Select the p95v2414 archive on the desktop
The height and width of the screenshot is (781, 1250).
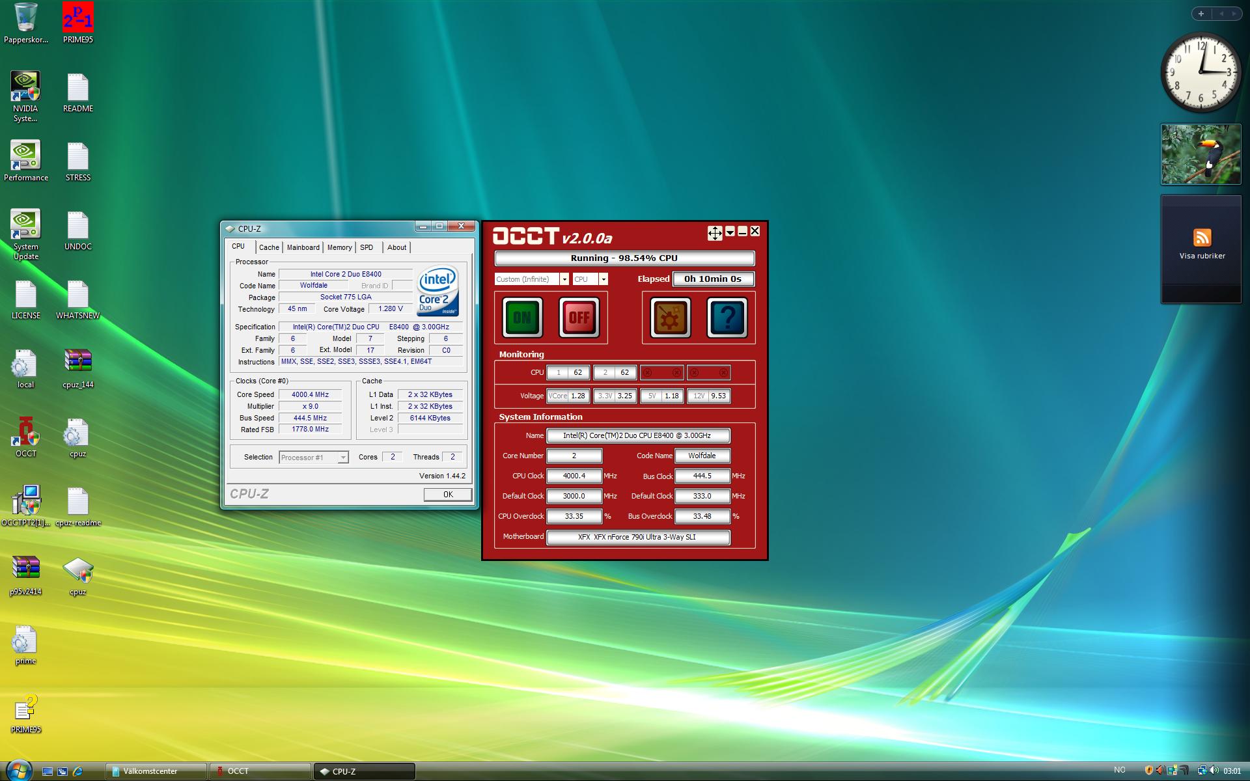[x=25, y=575]
